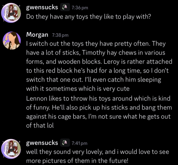Click the line starting "Lennon likes to throw"
Screen dimensions: 178x165
tap(98, 98)
